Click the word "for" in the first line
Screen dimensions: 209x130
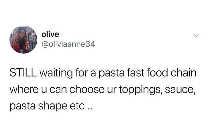[x=82, y=73]
